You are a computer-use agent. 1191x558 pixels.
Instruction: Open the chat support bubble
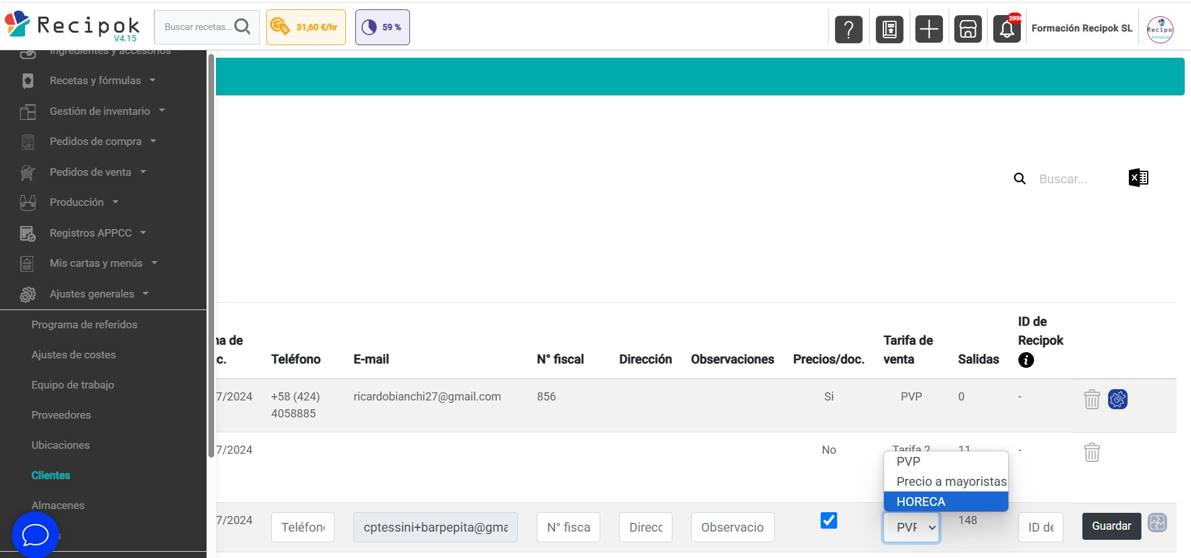click(35, 535)
